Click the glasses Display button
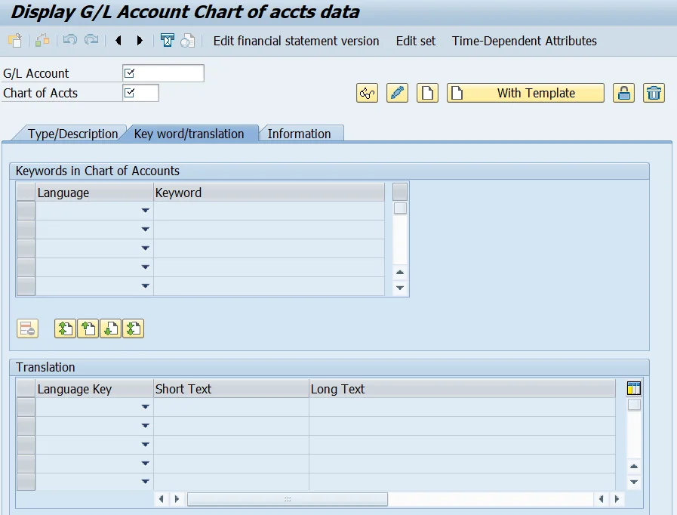Image resolution: width=677 pixels, height=515 pixels. 367,93
